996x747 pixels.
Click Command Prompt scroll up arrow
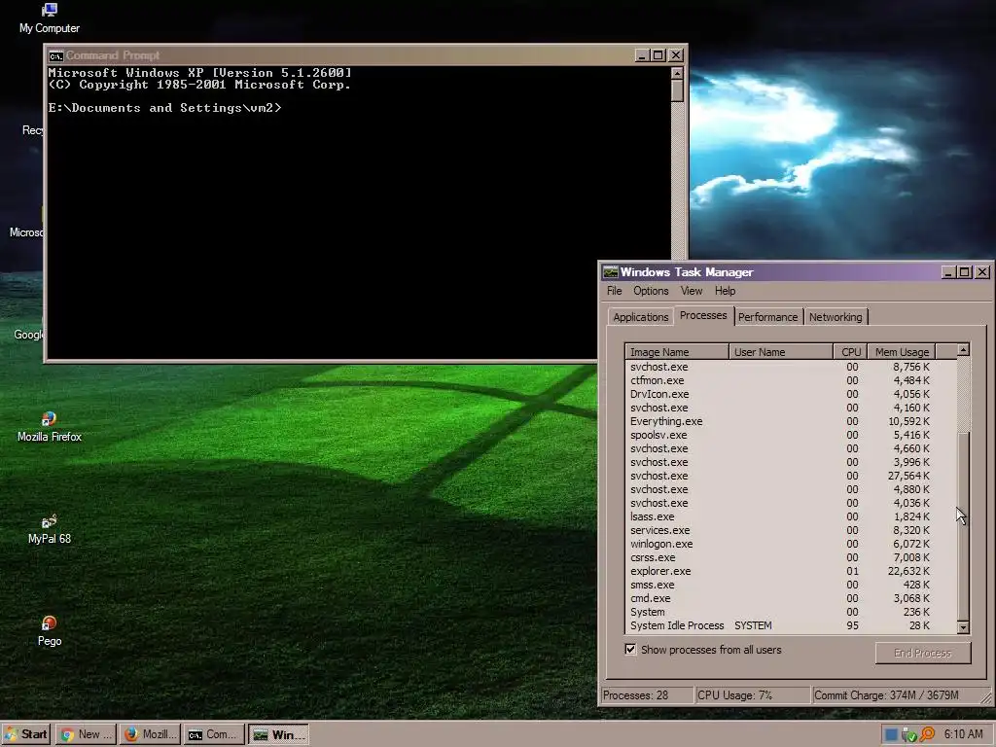pyautogui.click(x=677, y=73)
